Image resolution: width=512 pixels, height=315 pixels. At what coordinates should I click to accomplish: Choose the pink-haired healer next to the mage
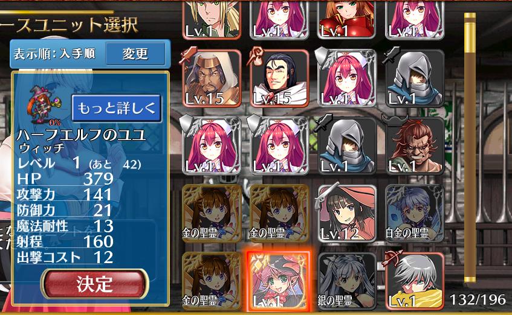[347, 78]
